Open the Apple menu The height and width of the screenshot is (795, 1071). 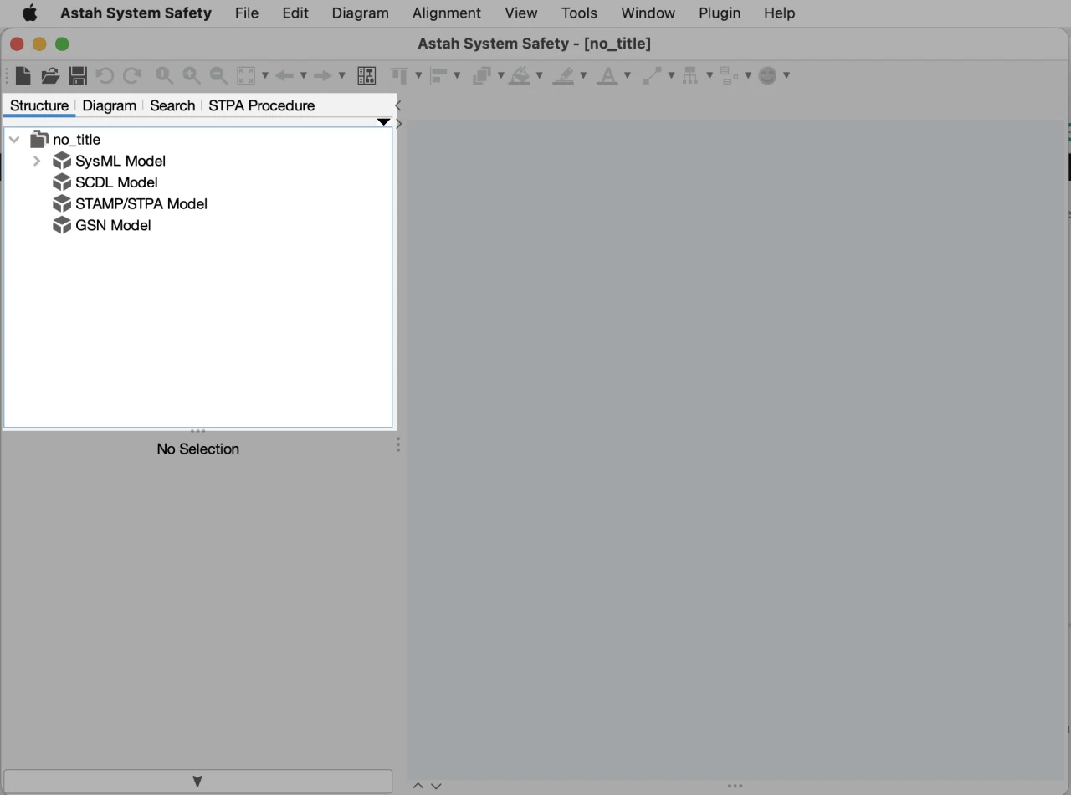(30, 13)
